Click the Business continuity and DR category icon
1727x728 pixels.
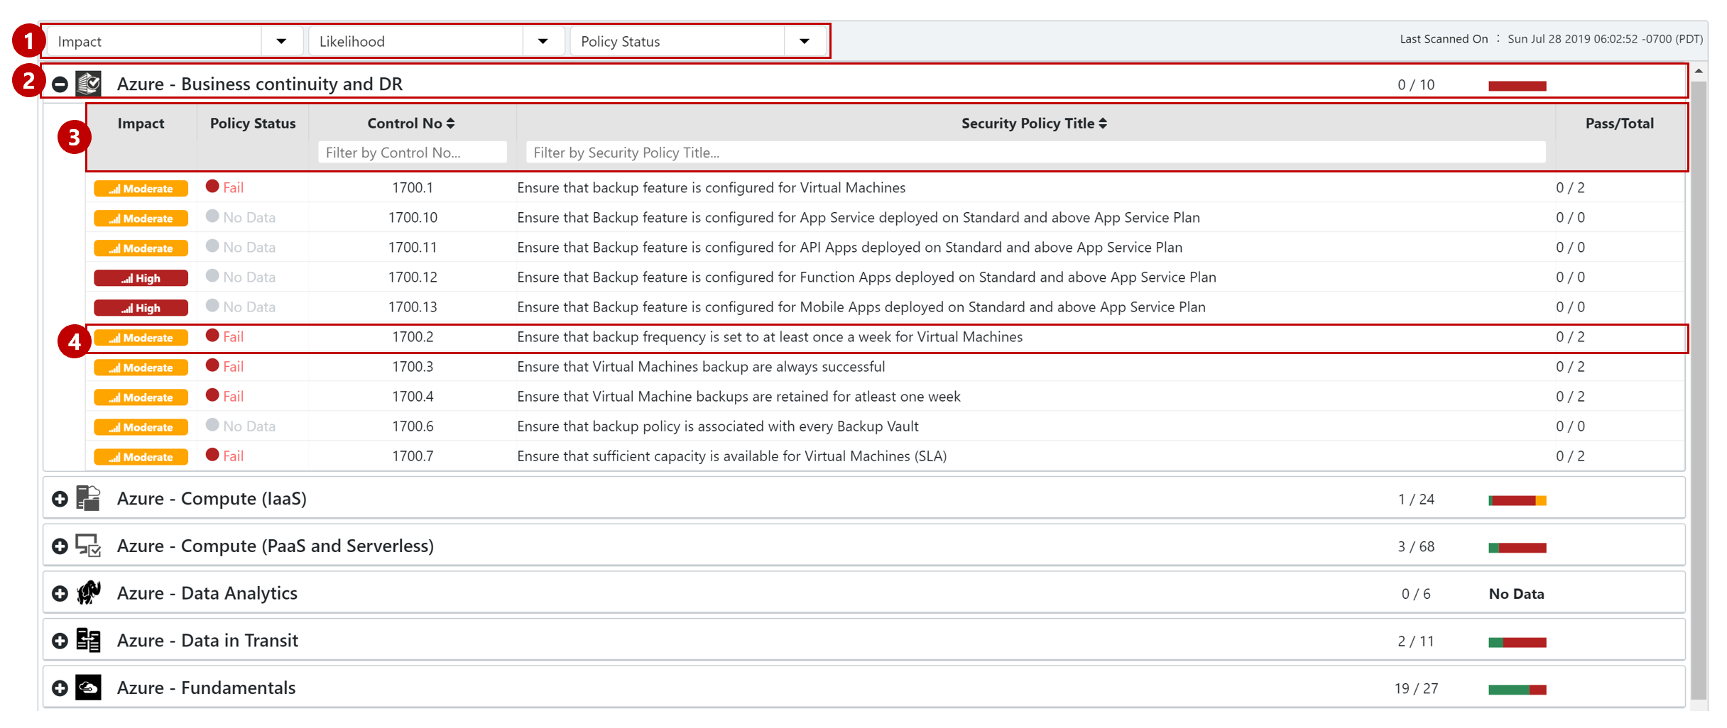[89, 84]
